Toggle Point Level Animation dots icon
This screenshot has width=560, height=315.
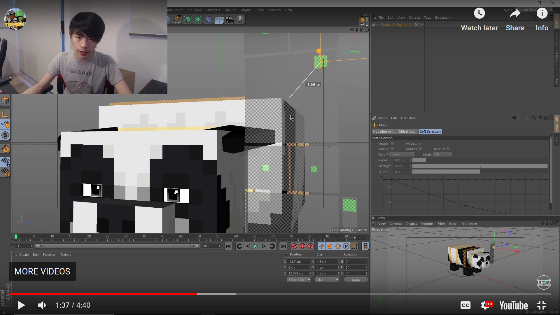click(x=354, y=246)
